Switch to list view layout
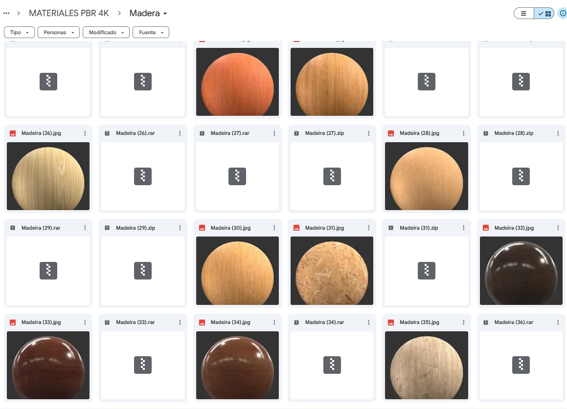 [x=523, y=13]
